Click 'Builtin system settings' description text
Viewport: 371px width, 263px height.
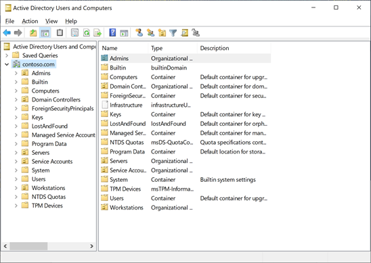(228, 180)
